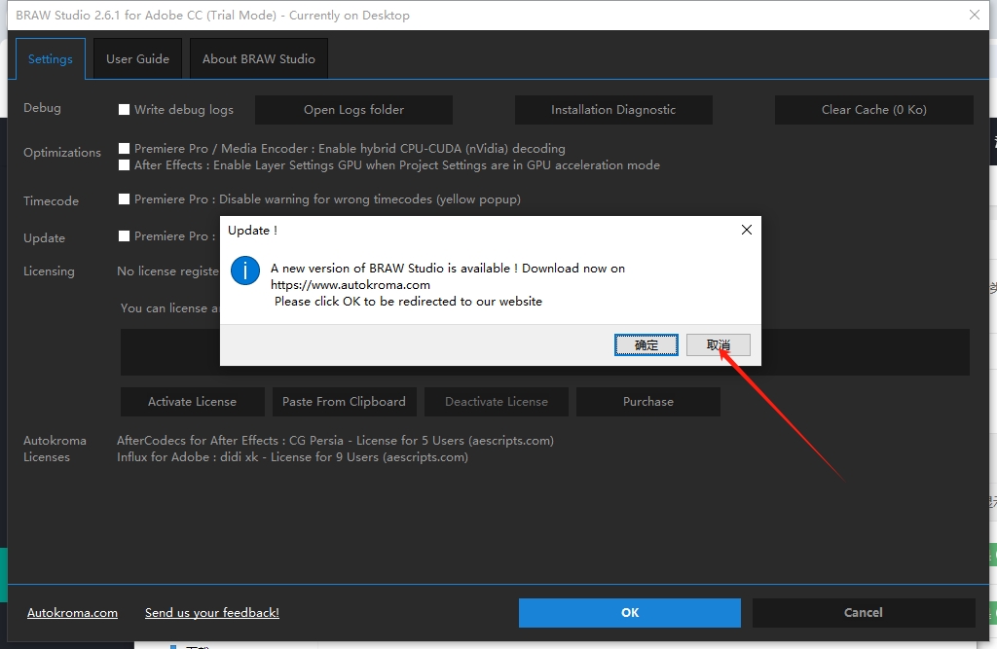Click the Optimizations label

[62, 153]
